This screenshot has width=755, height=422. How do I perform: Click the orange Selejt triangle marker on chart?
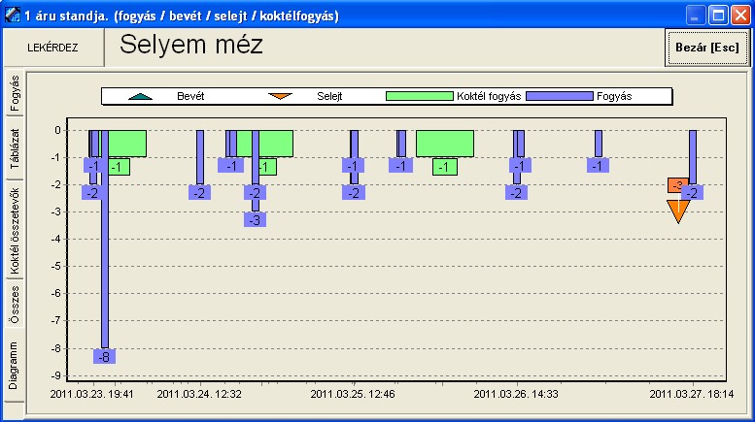(x=678, y=211)
